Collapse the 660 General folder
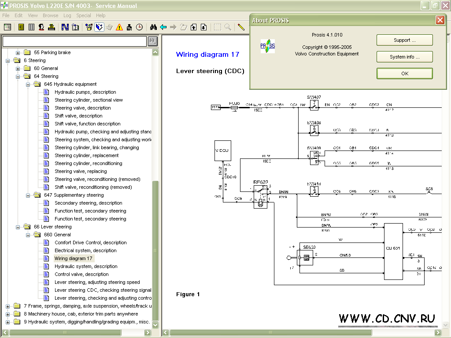 [28, 235]
